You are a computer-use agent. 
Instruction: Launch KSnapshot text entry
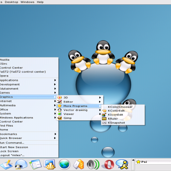[x=116, y=123]
